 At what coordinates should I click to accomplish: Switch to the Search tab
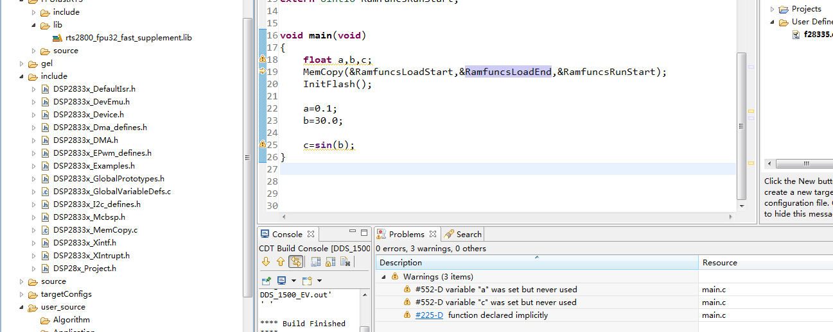(x=463, y=234)
